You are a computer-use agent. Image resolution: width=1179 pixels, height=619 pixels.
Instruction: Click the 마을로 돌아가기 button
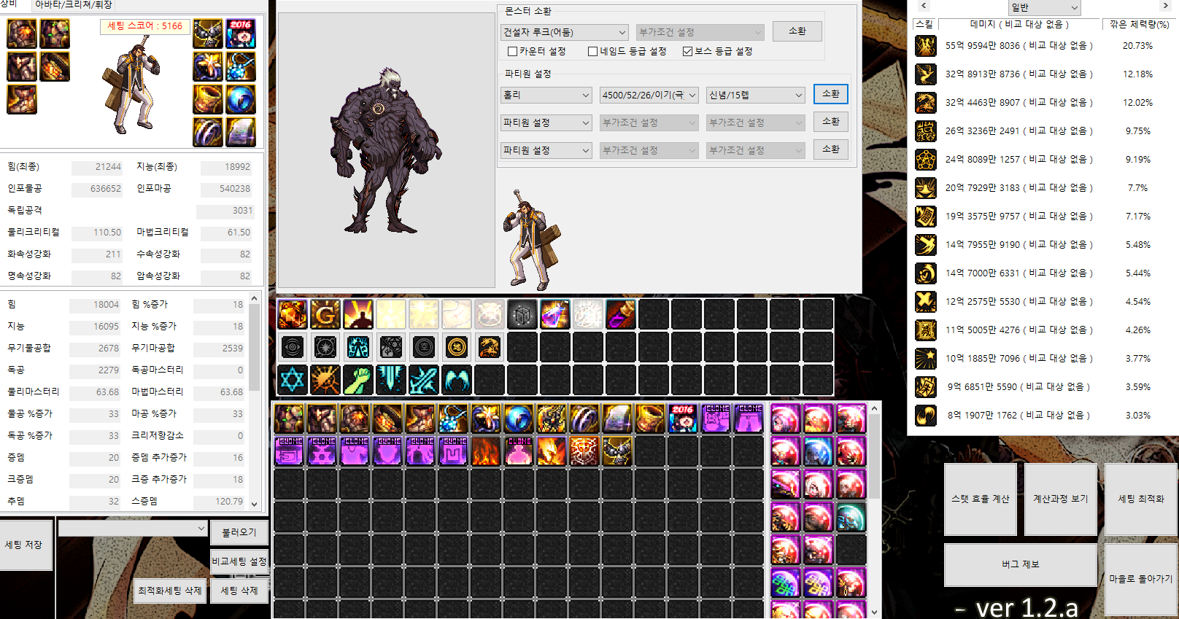click(x=1141, y=579)
